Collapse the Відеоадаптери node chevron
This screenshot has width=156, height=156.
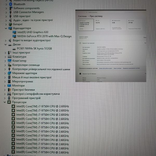[6, 28]
